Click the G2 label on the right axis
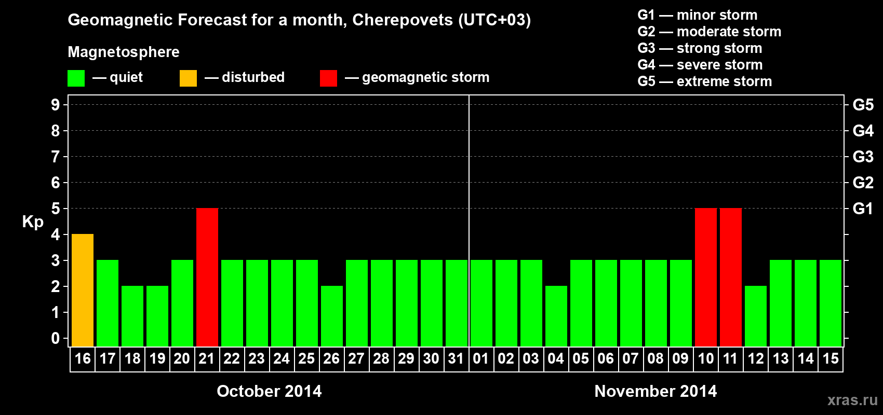 pos(863,183)
